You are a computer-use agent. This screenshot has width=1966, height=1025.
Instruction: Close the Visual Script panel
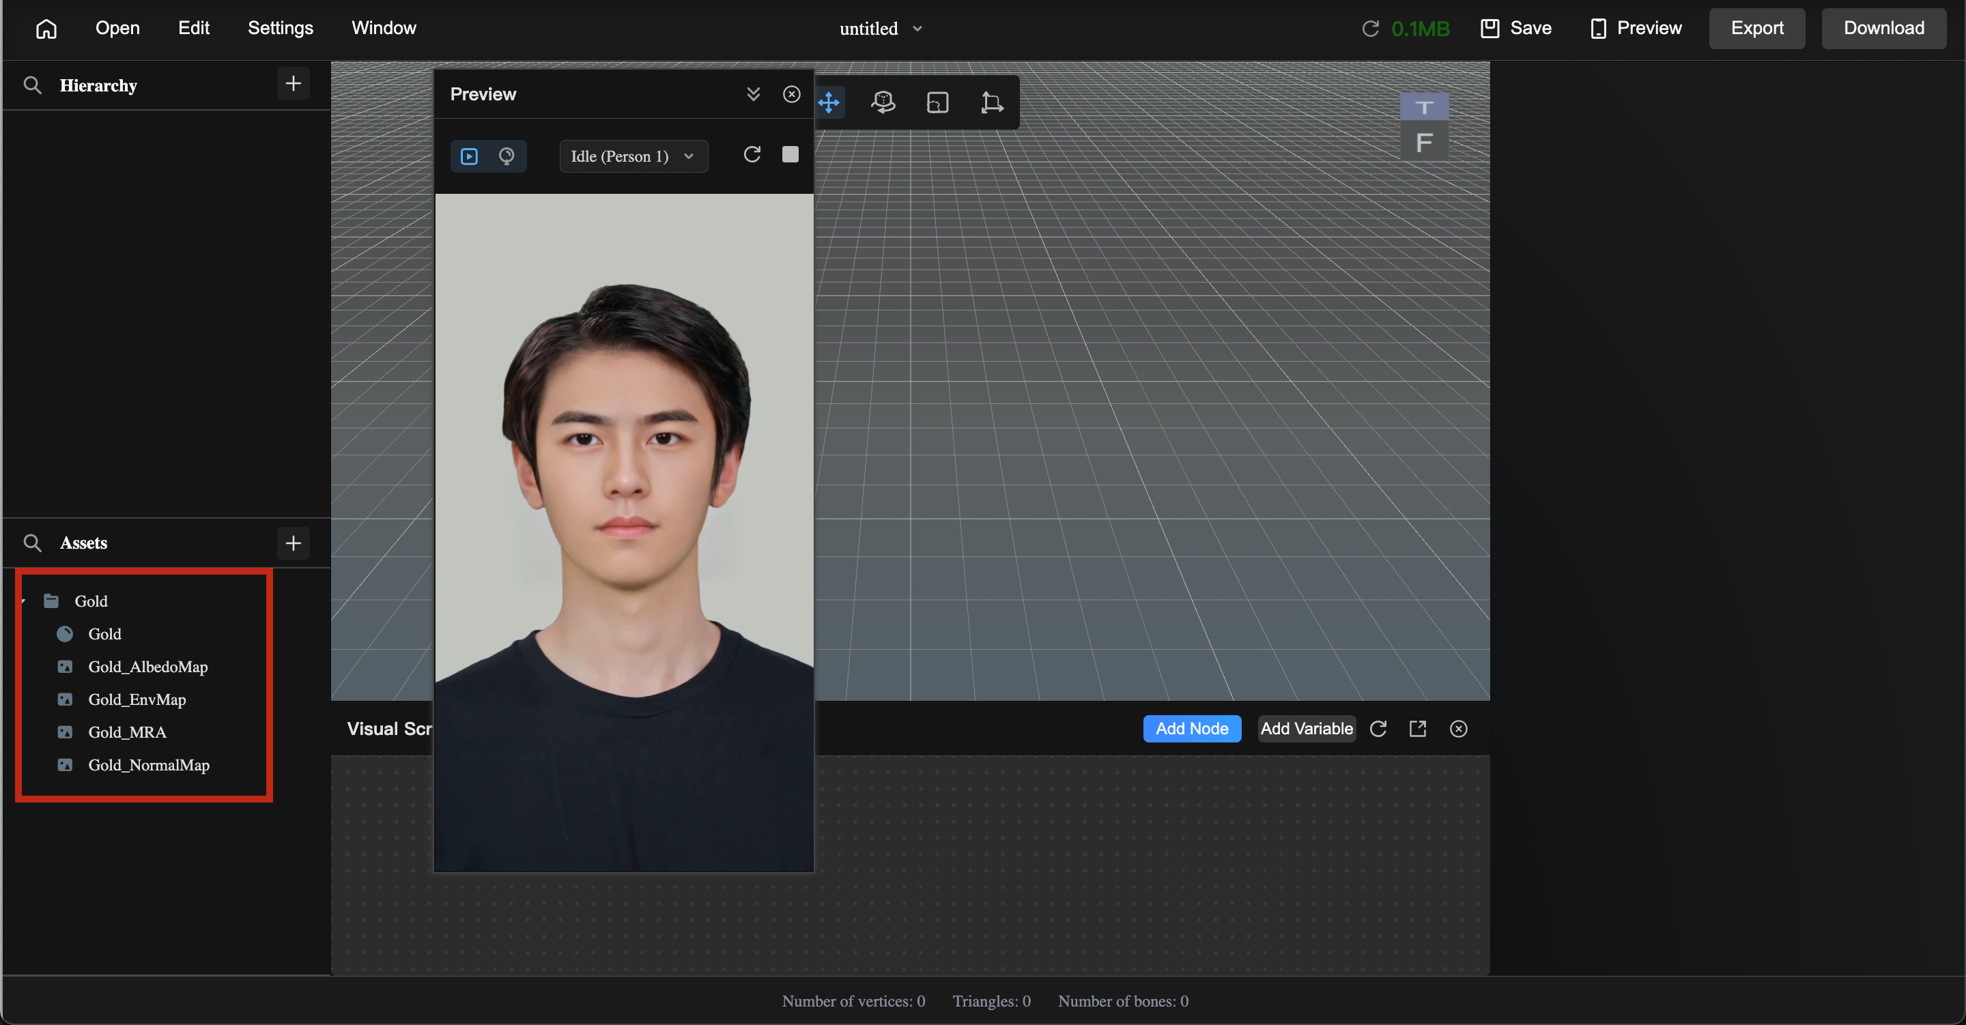click(1459, 729)
